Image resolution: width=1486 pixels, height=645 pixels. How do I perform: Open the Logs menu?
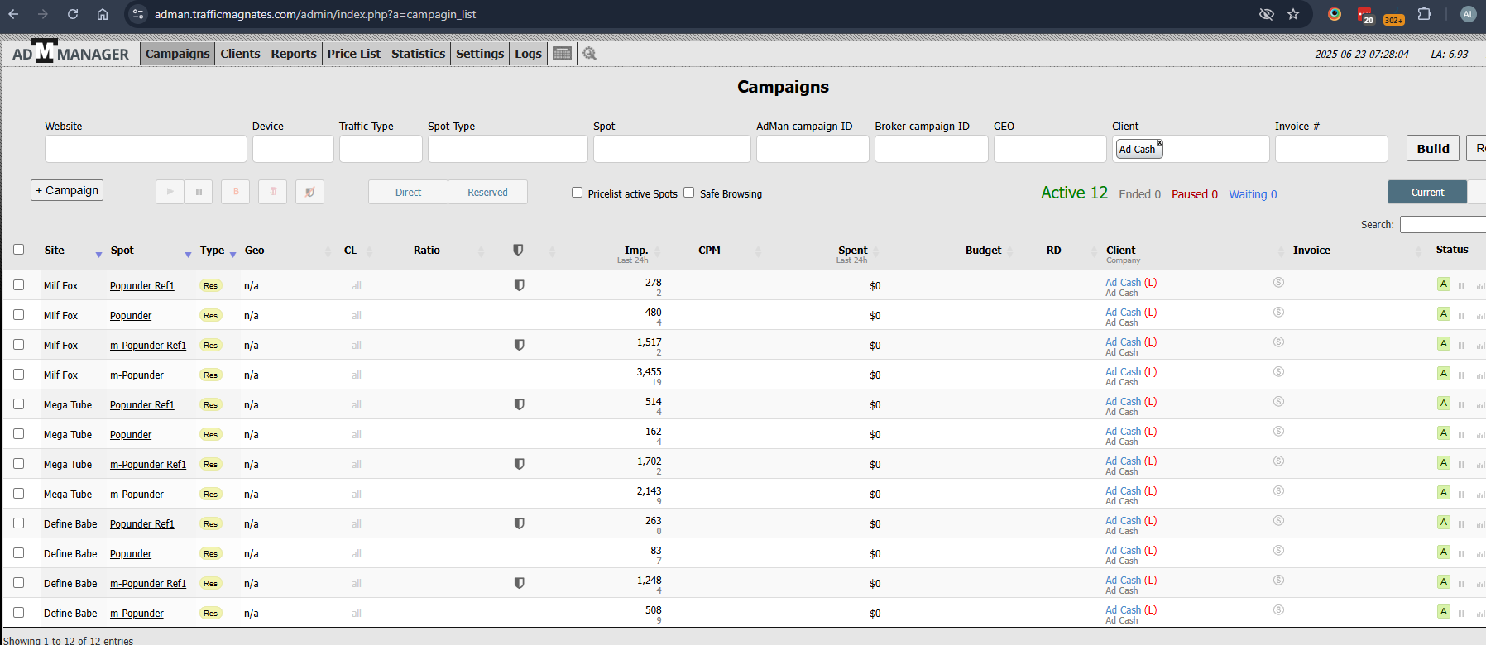529,54
